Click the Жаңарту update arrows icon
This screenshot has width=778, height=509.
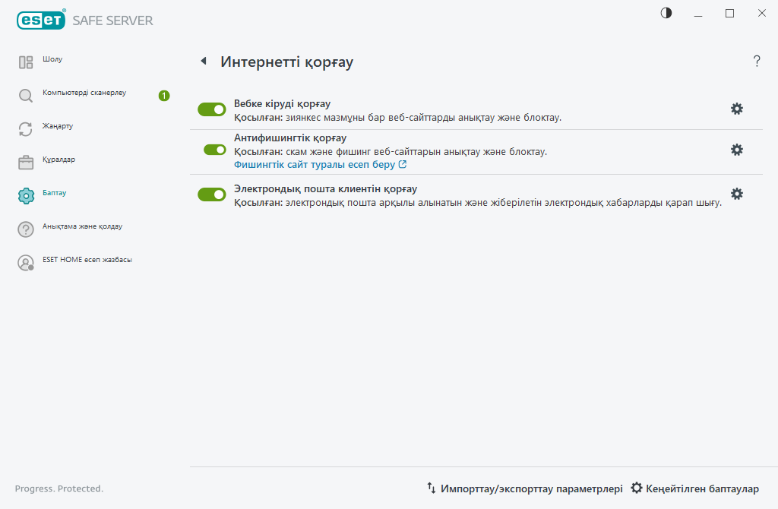[26, 129]
